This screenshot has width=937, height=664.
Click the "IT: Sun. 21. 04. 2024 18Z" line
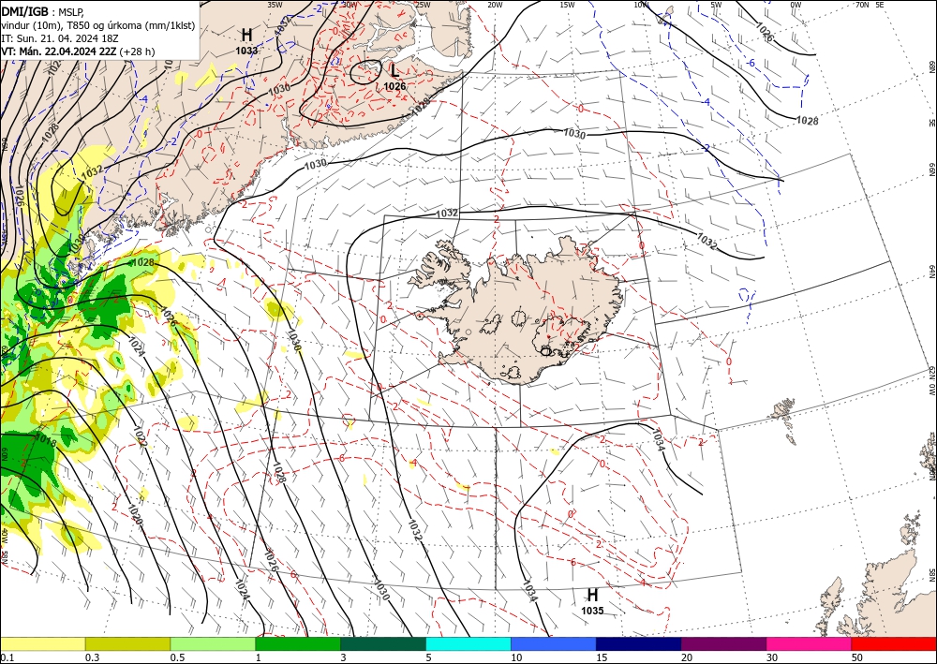coord(60,38)
